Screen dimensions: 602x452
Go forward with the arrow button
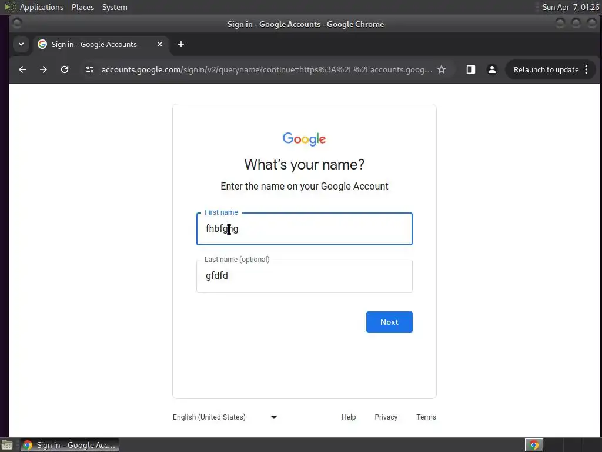point(44,69)
